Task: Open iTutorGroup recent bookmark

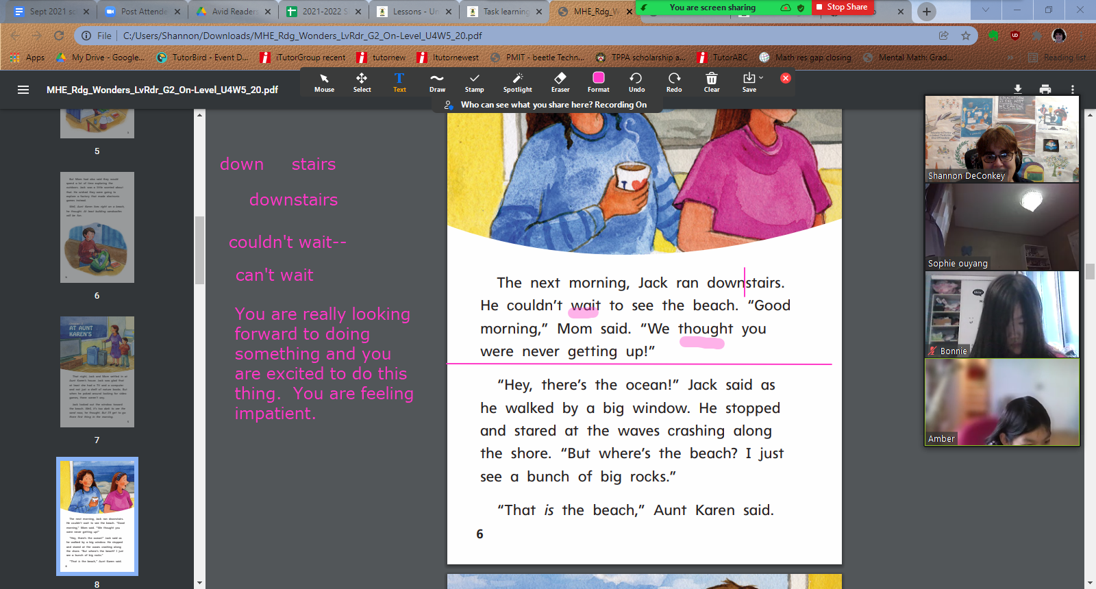Action: point(303,58)
